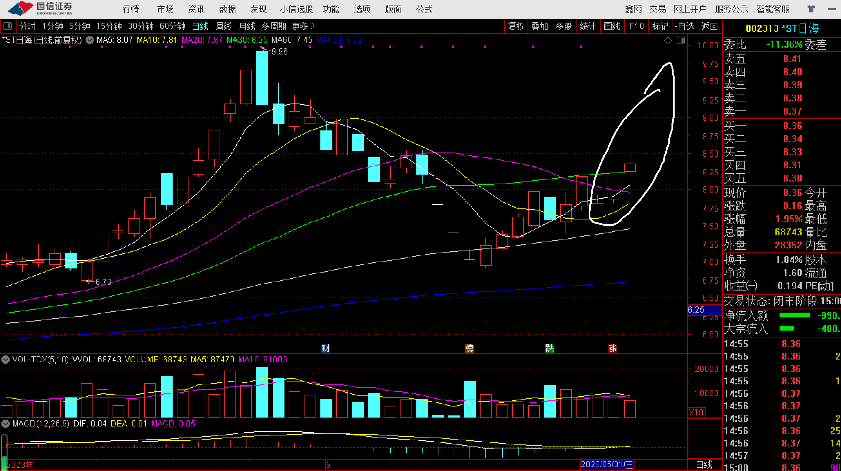This screenshot has height=471, width=841.
Task: Click the 2023/05/31 date marker on timeline
Action: tap(607, 464)
